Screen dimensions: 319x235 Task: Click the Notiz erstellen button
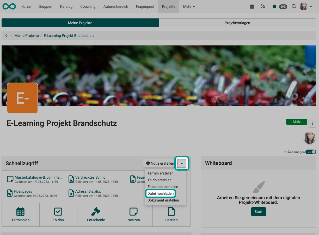pyautogui.click(x=160, y=163)
